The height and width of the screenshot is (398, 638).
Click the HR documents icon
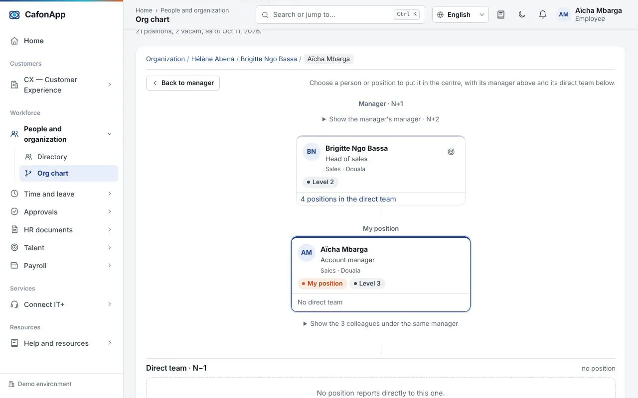coord(14,230)
